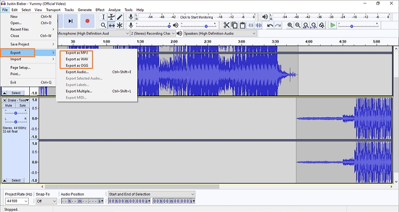Mute the Drake track
This screenshot has width=399, height=212.
pyautogui.click(x=9, y=105)
